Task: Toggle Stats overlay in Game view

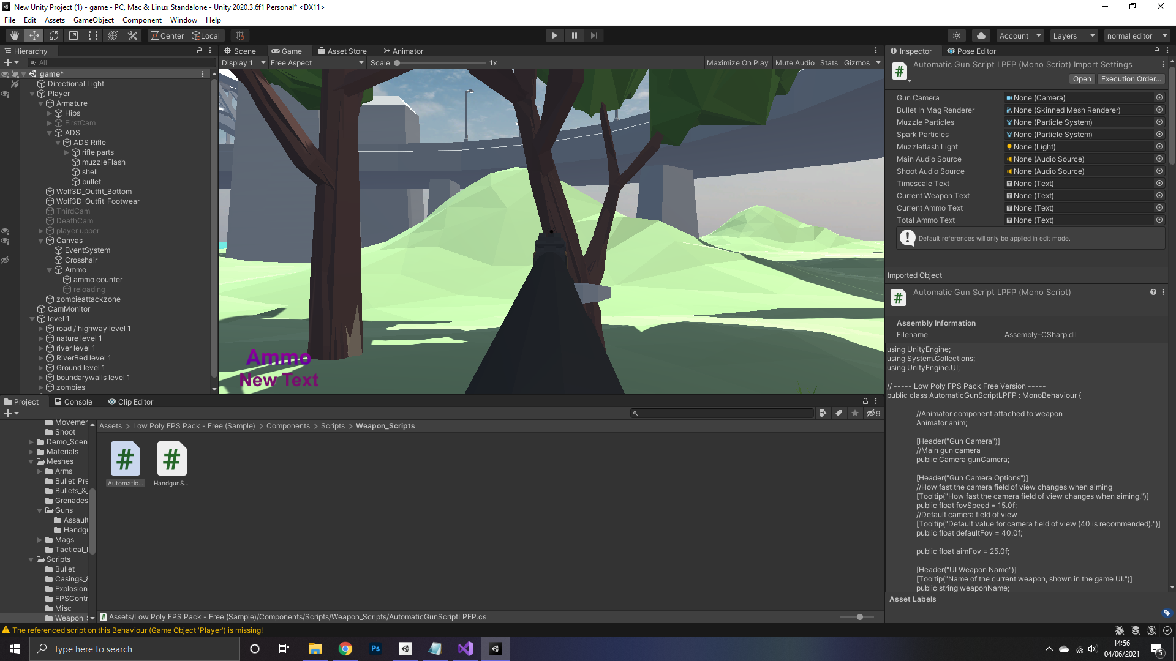Action: tap(829, 62)
